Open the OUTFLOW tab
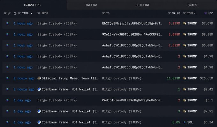217x127 pixels. (142, 5)
